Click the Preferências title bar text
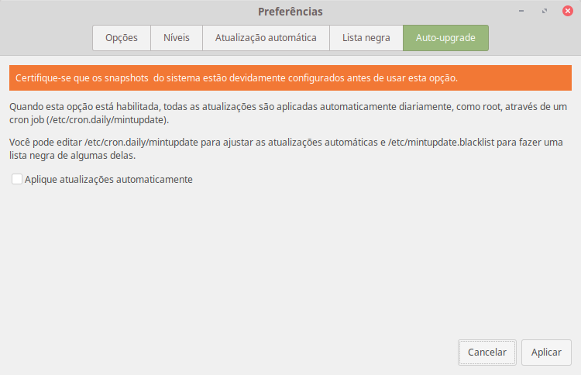 pos(290,12)
